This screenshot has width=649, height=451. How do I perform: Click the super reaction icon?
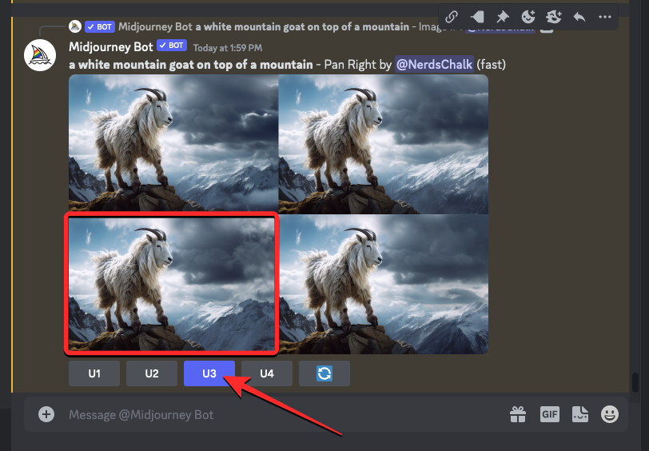(x=554, y=17)
